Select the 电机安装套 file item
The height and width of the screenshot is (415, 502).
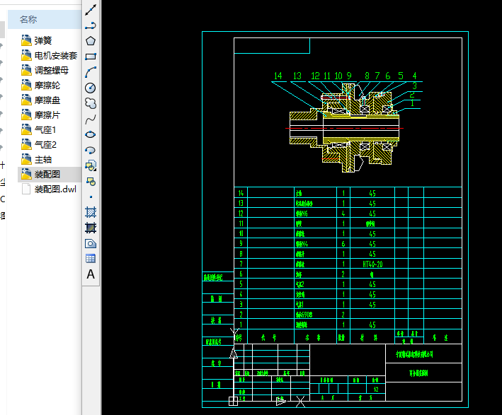click(x=55, y=55)
